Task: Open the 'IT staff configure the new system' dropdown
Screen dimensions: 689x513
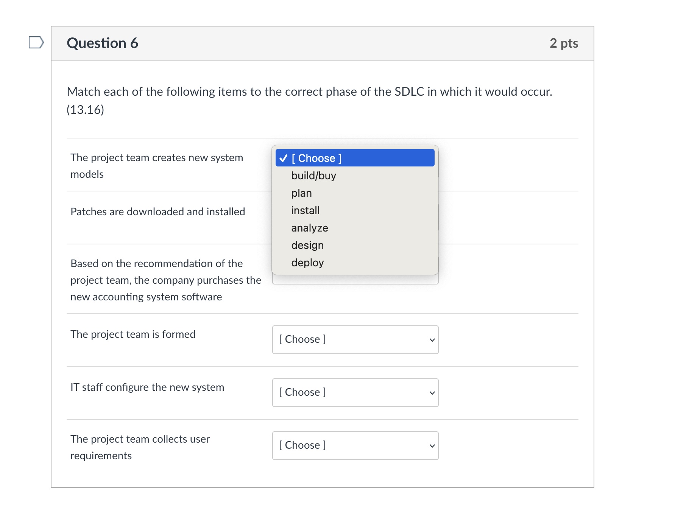Action: pyautogui.click(x=355, y=393)
